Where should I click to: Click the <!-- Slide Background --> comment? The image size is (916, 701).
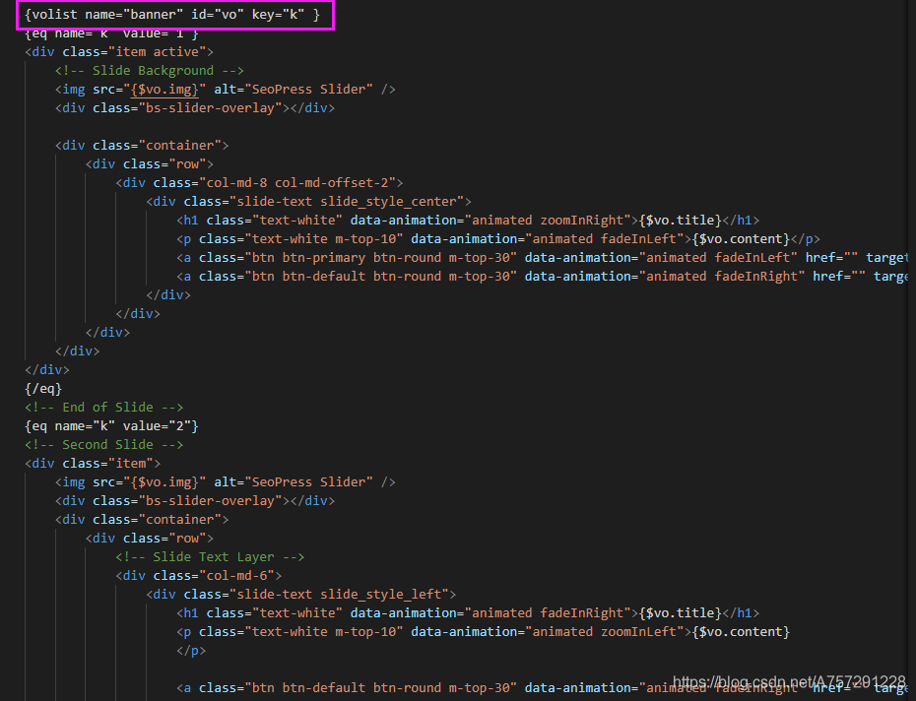(150, 71)
